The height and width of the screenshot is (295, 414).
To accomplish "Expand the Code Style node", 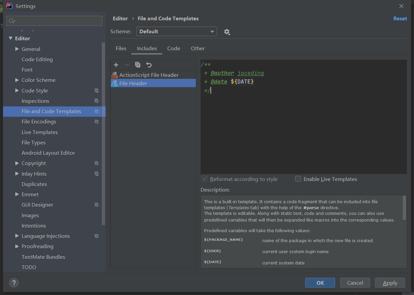I will [17, 90].
